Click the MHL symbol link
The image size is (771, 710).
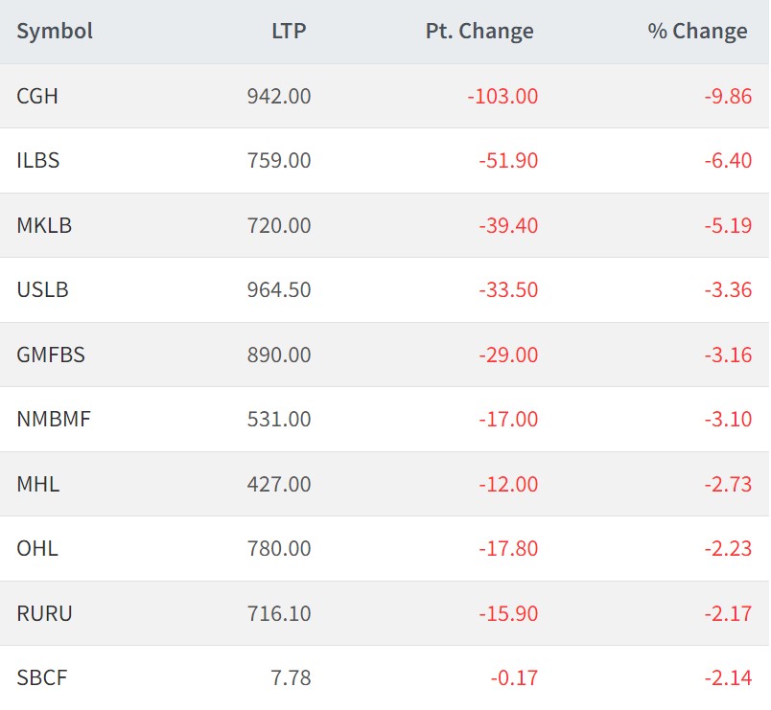click(x=38, y=484)
